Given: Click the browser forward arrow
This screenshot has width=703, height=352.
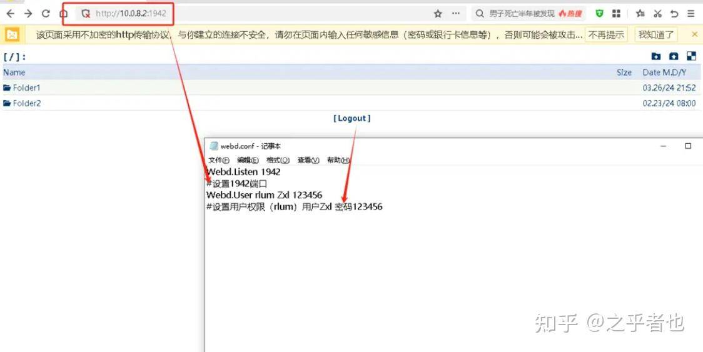Looking at the screenshot, I should point(28,14).
